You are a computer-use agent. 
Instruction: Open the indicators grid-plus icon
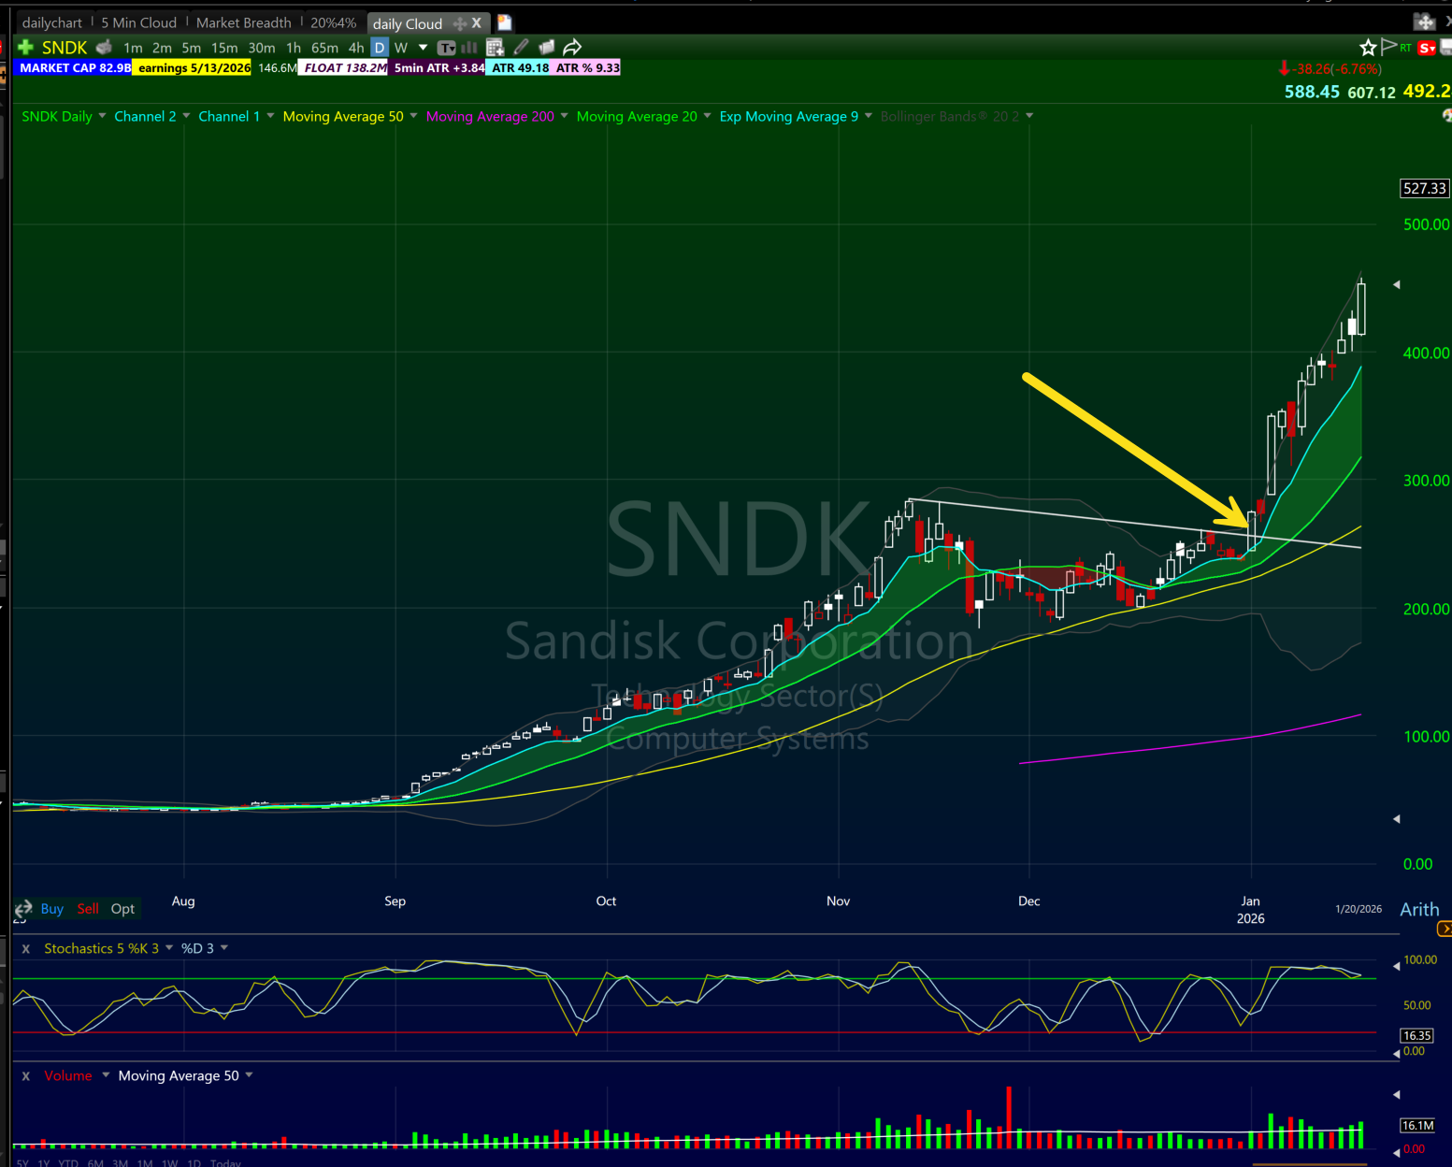coord(496,48)
